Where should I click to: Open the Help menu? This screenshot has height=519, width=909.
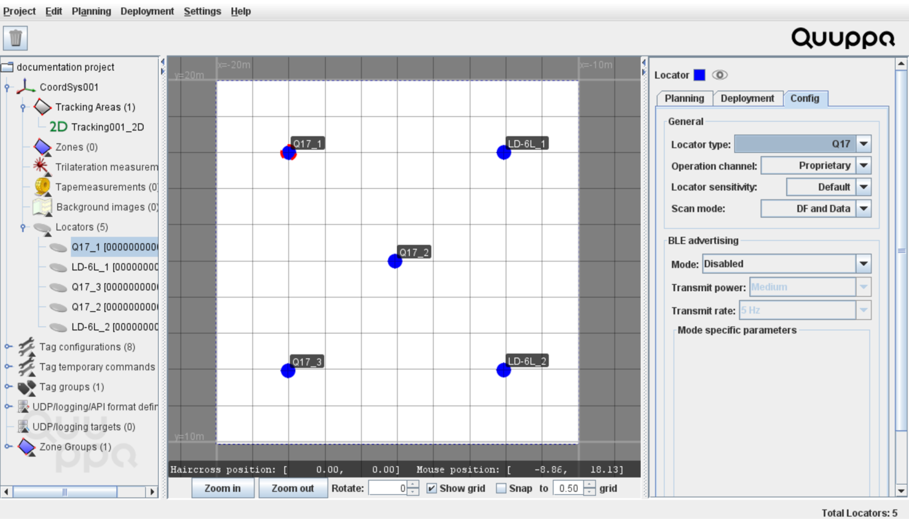point(241,11)
